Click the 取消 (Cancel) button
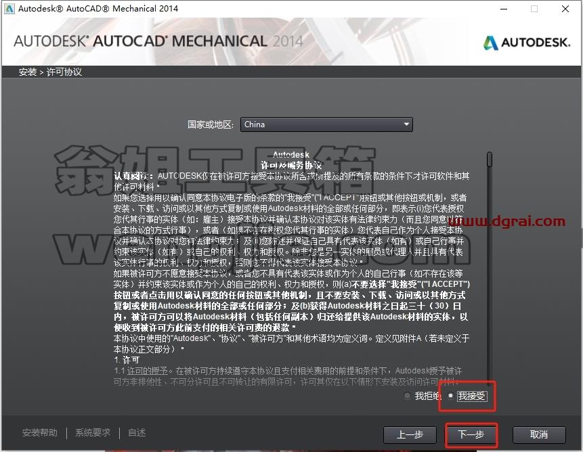The height and width of the screenshot is (452, 583). (x=539, y=434)
